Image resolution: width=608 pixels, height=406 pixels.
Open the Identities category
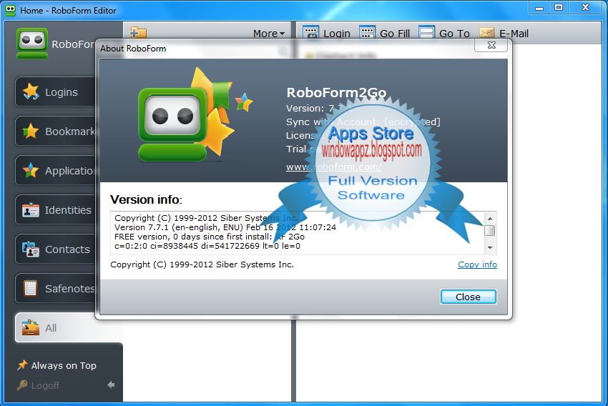pos(55,210)
